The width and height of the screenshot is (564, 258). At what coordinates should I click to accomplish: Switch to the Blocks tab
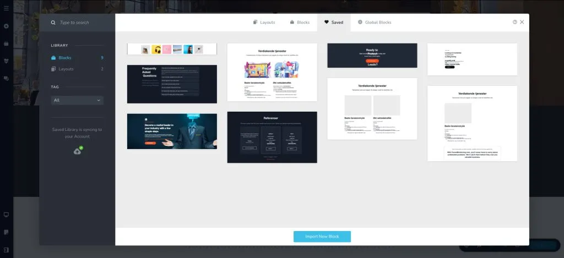coord(299,23)
